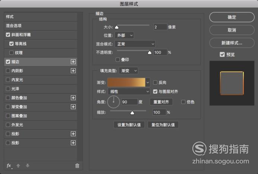258x174 pixels.
Task: Add another 渐变叠加 effect with plus icon
Action: point(73,107)
